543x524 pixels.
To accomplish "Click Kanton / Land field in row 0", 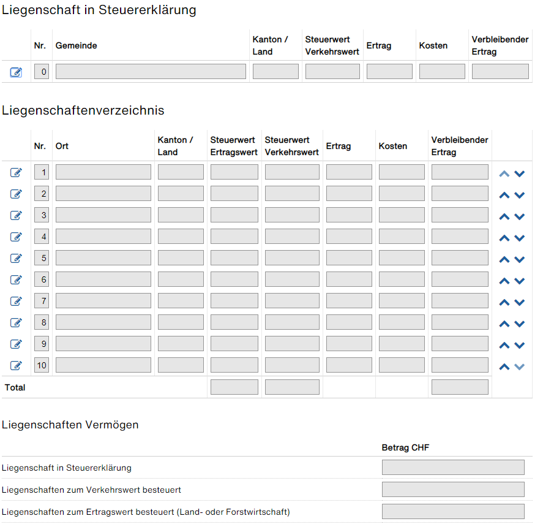I will pyautogui.click(x=275, y=71).
